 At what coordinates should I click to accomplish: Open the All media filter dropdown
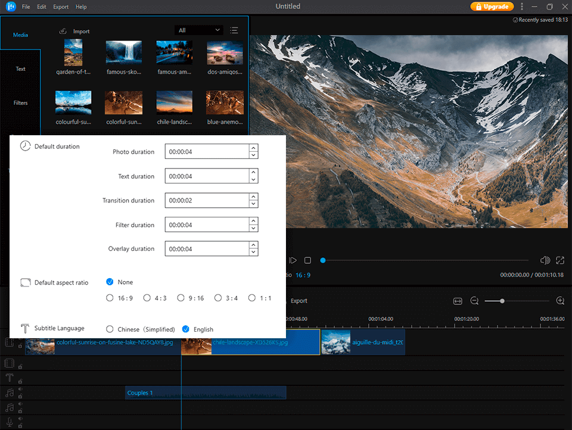click(x=199, y=30)
